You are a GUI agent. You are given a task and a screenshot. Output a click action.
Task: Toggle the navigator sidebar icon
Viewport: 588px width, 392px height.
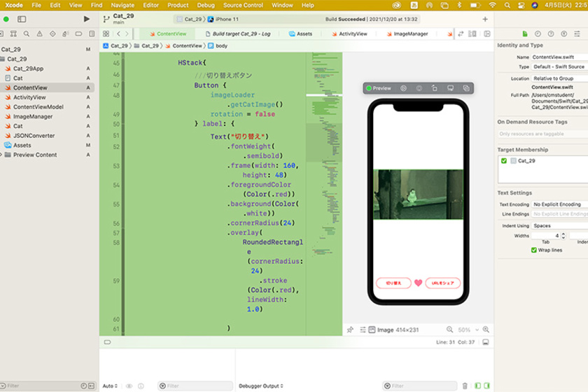(21, 19)
